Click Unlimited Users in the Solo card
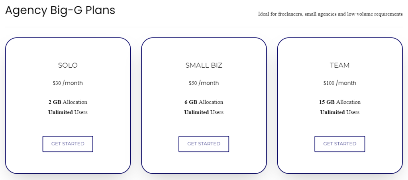The width and height of the screenshot is (408, 180). (x=68, y=112)
